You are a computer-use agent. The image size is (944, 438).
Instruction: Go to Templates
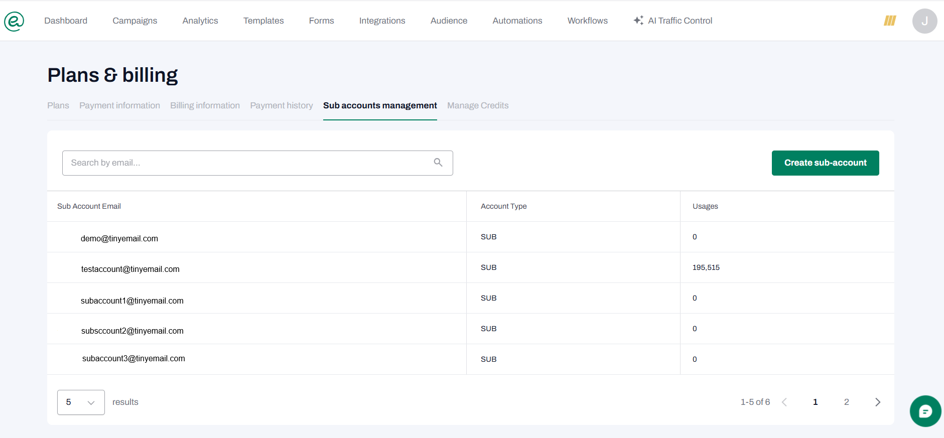263,21
